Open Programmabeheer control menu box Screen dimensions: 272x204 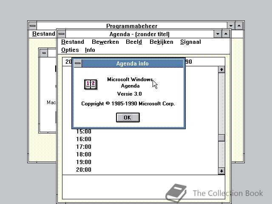click(32, 26)
